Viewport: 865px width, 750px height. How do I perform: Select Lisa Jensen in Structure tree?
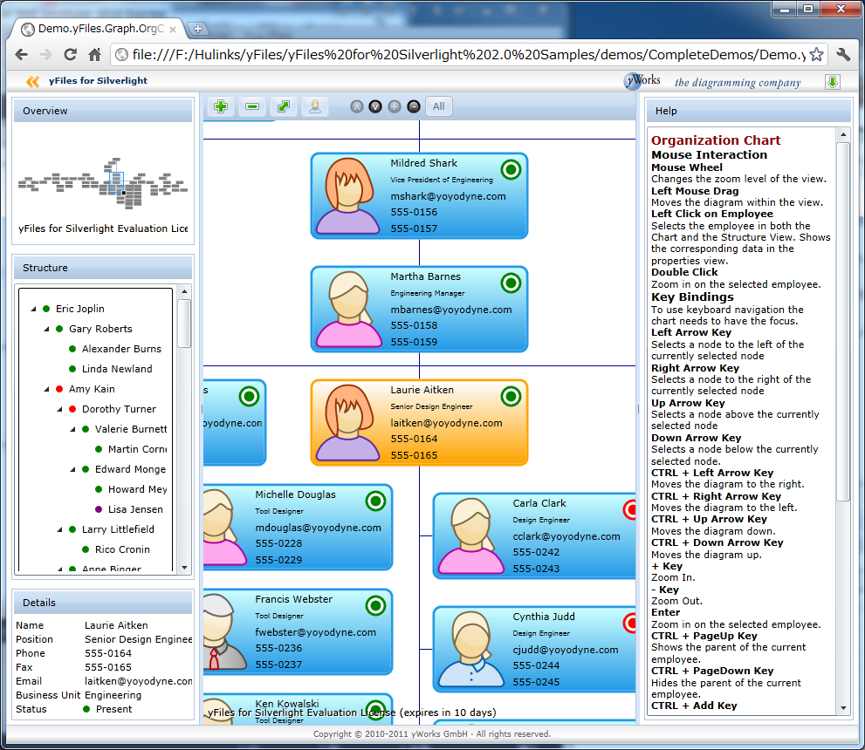tap(135, 509)
